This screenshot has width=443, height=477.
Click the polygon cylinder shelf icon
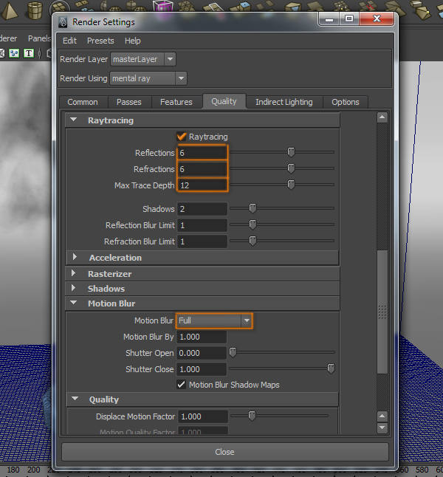click(x=34, y=10)
